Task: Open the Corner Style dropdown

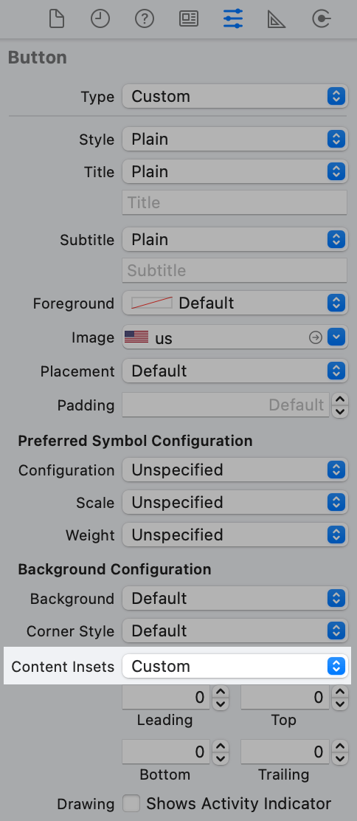Action: coord(235,631)
